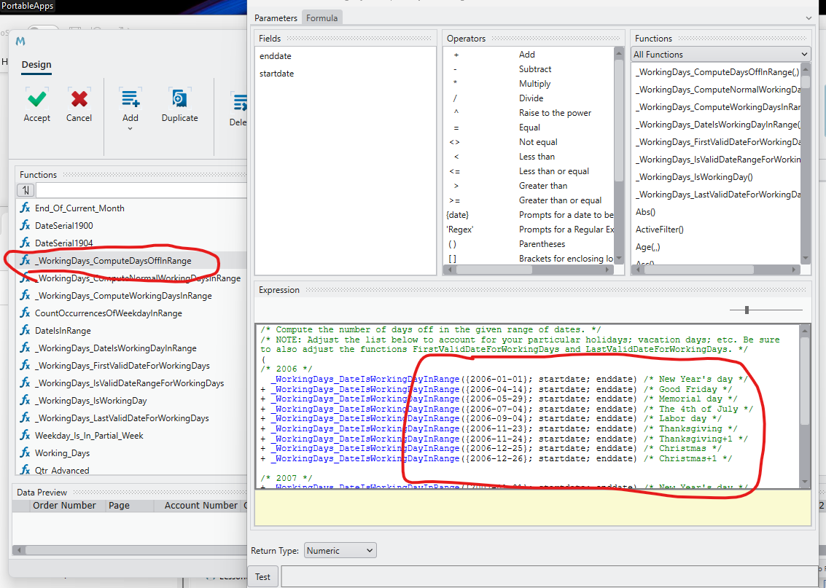Screen dimensions: 826x588
Task: Switch to the Parameters tab
Action: pyautogui.click(x=276, y=18)
